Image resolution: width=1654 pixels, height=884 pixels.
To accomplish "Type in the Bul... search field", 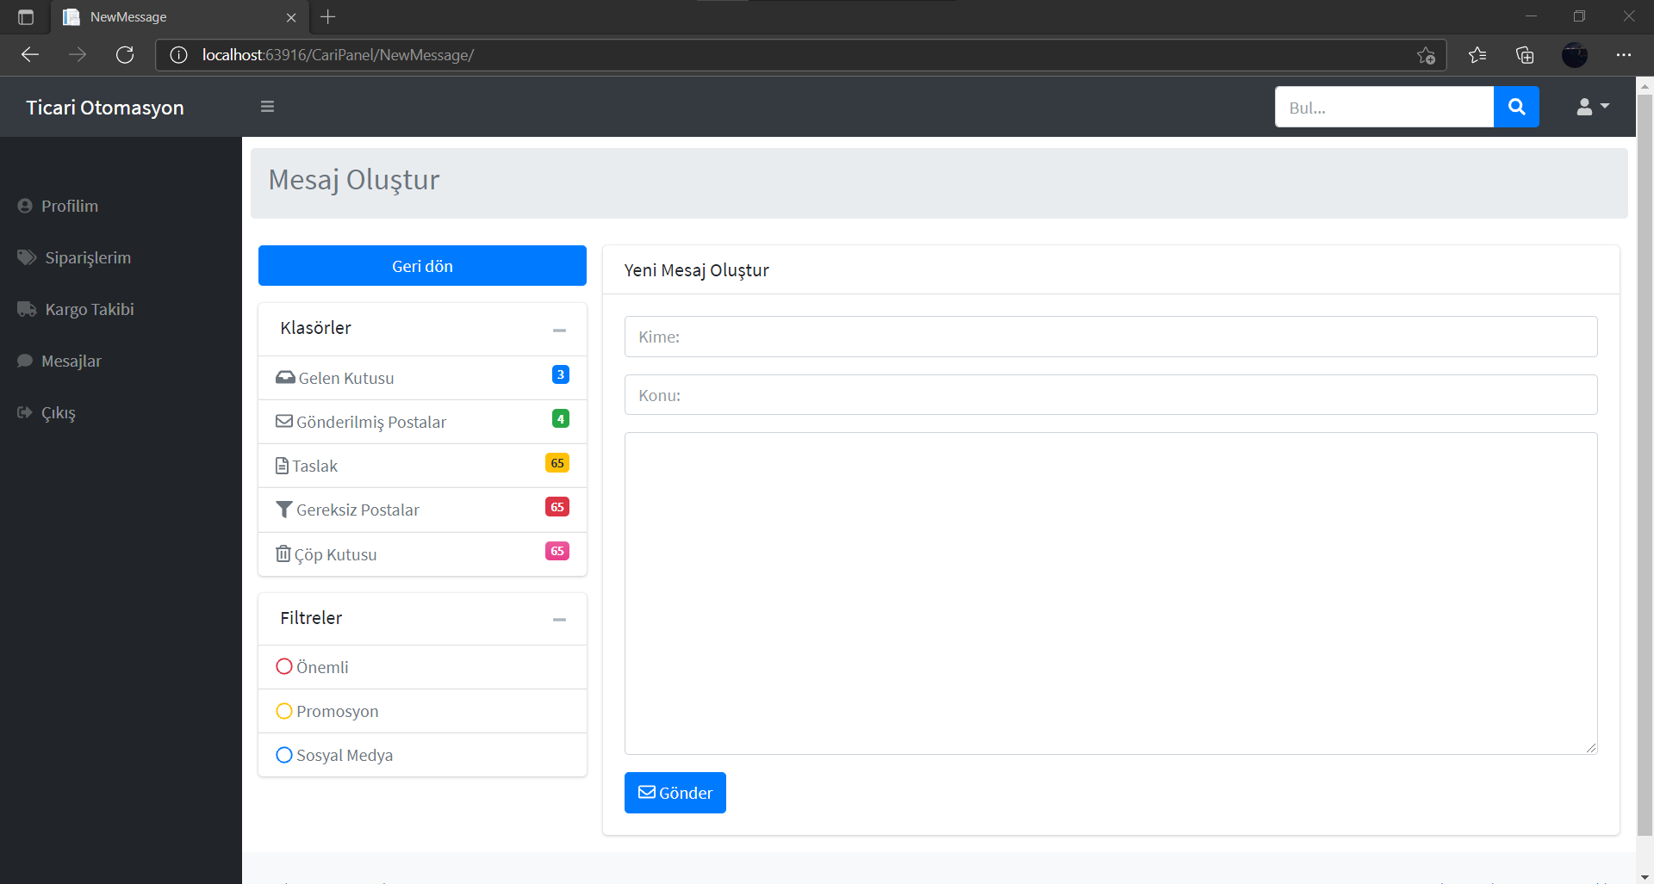I will 1384,107.
